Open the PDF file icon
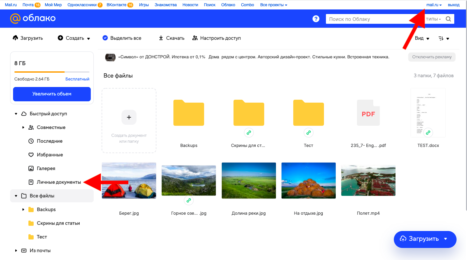 point(368,113)
